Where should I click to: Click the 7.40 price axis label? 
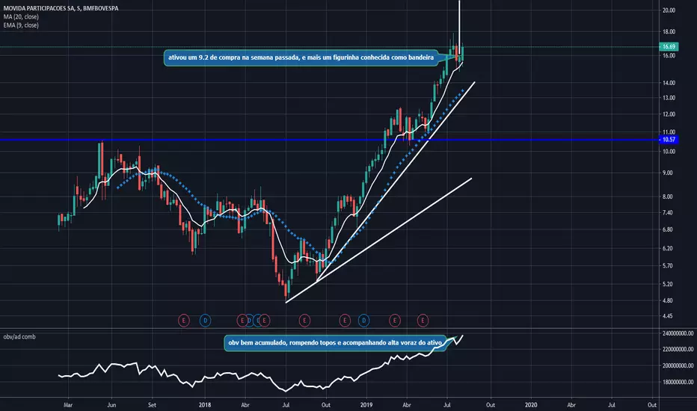pyautogui.click(x=669, y=213)
